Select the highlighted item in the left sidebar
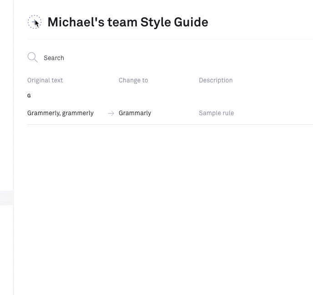The width and height of the screenshot is (313, 295). 6,198
